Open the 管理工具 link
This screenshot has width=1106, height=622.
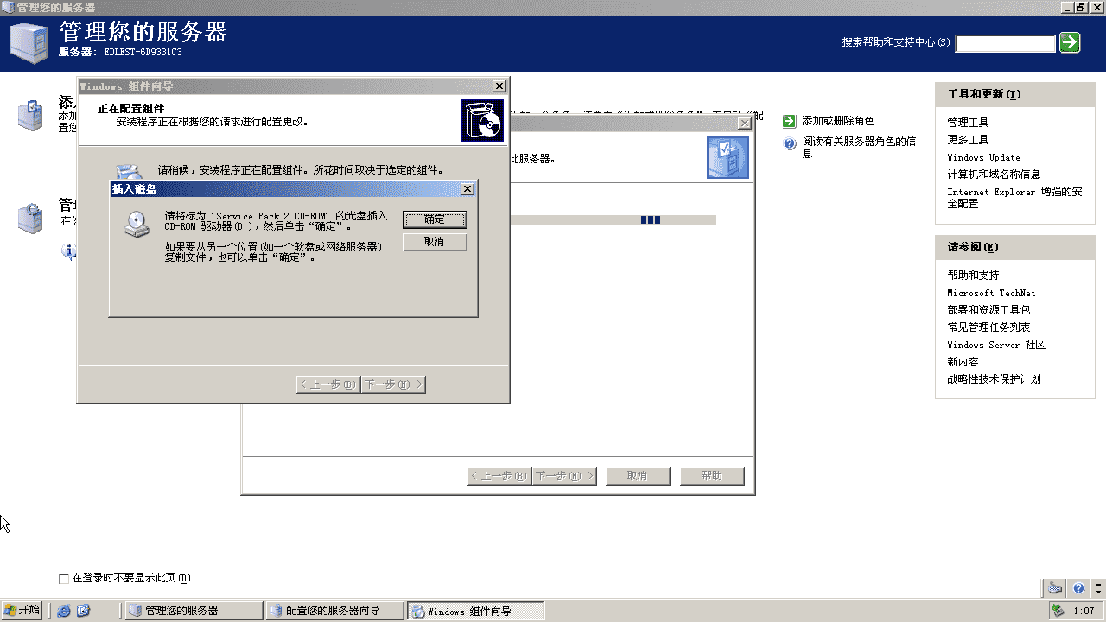tap(968, 123)
